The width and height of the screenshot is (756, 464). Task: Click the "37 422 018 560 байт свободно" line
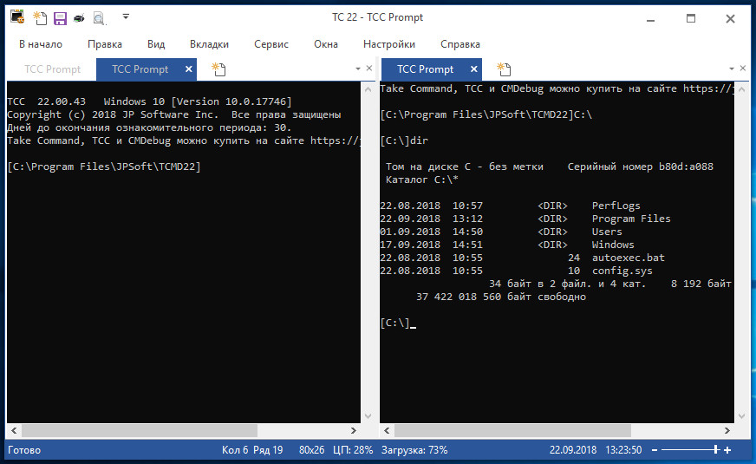(501, 297)
